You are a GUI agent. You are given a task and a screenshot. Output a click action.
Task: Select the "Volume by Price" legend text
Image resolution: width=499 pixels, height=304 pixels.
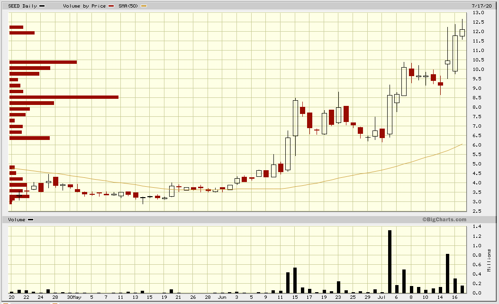[x=84, y=6]
